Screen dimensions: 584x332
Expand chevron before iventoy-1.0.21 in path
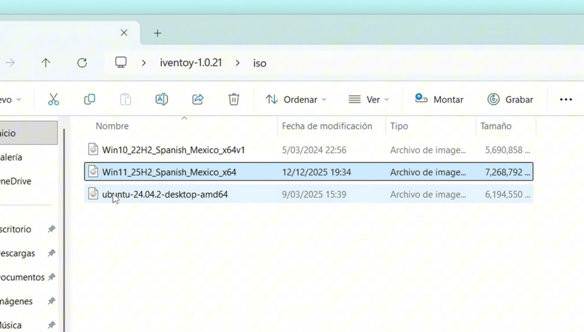pyautogui.click(x=144, y=63)
